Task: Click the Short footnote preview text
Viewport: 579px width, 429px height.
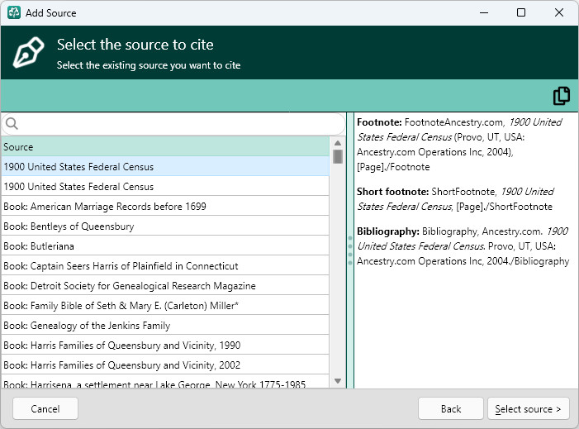Action: click(455, 199)
